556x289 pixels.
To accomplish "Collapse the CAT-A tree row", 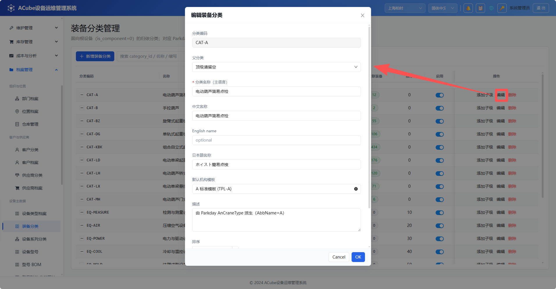I will point(82,95).
